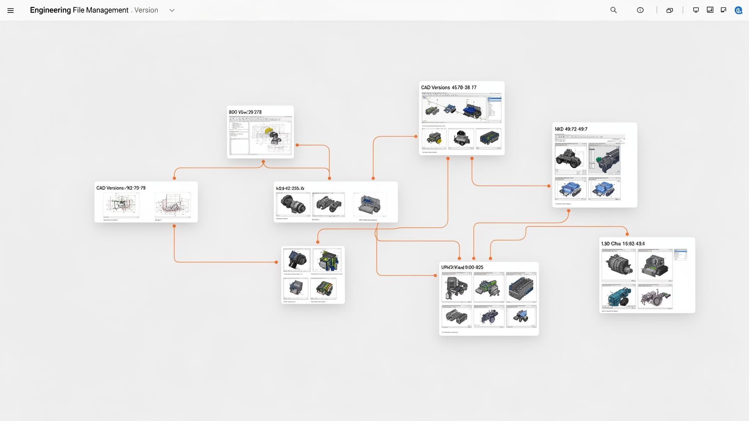Image resolution: width=749 pixels, height=421 pixels.
Task: Click the monitor display icon
Action: click(x=696, y=10)
